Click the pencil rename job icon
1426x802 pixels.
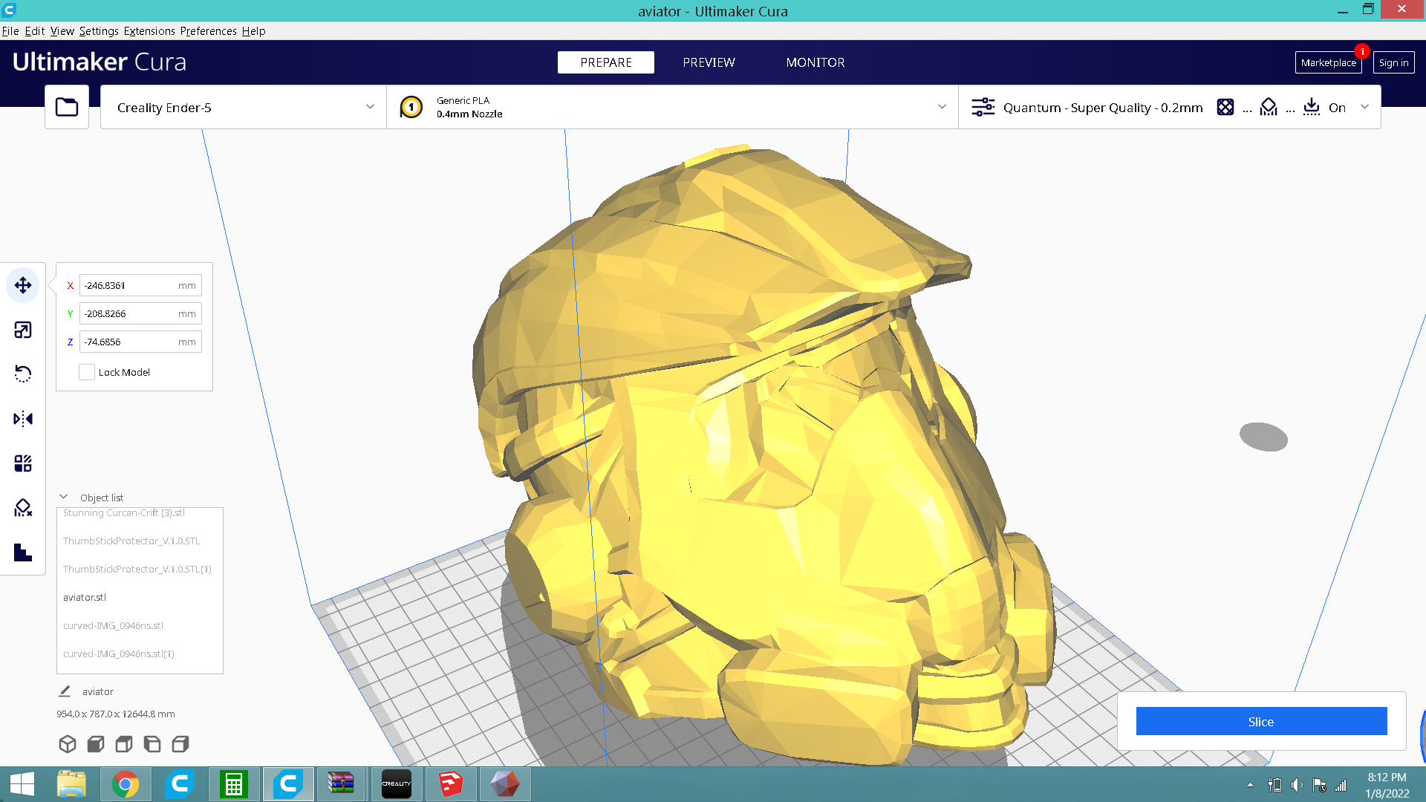65,691
